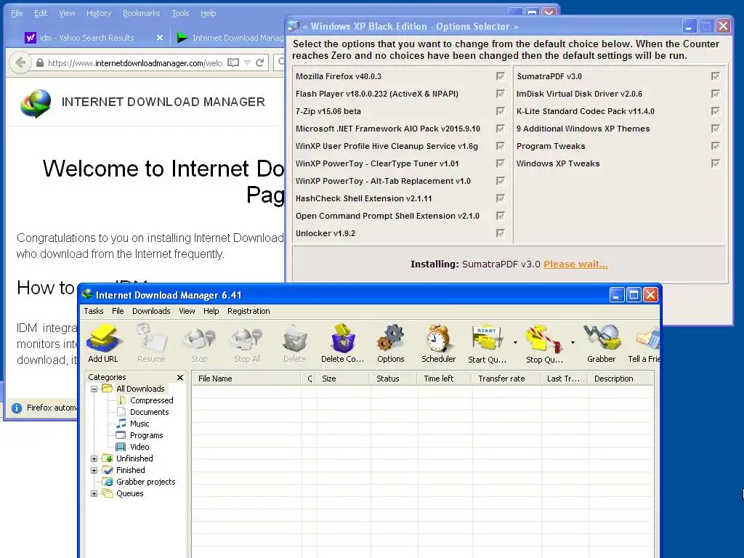Toggle Firefox reader view icon
The image size is (744, 558).
[x=233, y=62]
